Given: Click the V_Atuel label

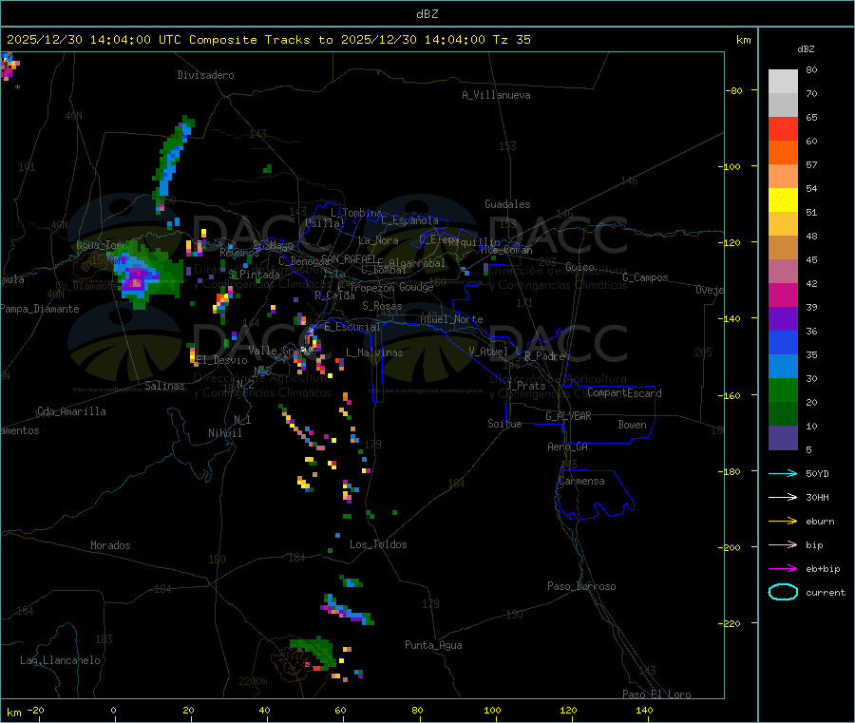Looking at the screenshot, I should (488, 352).
